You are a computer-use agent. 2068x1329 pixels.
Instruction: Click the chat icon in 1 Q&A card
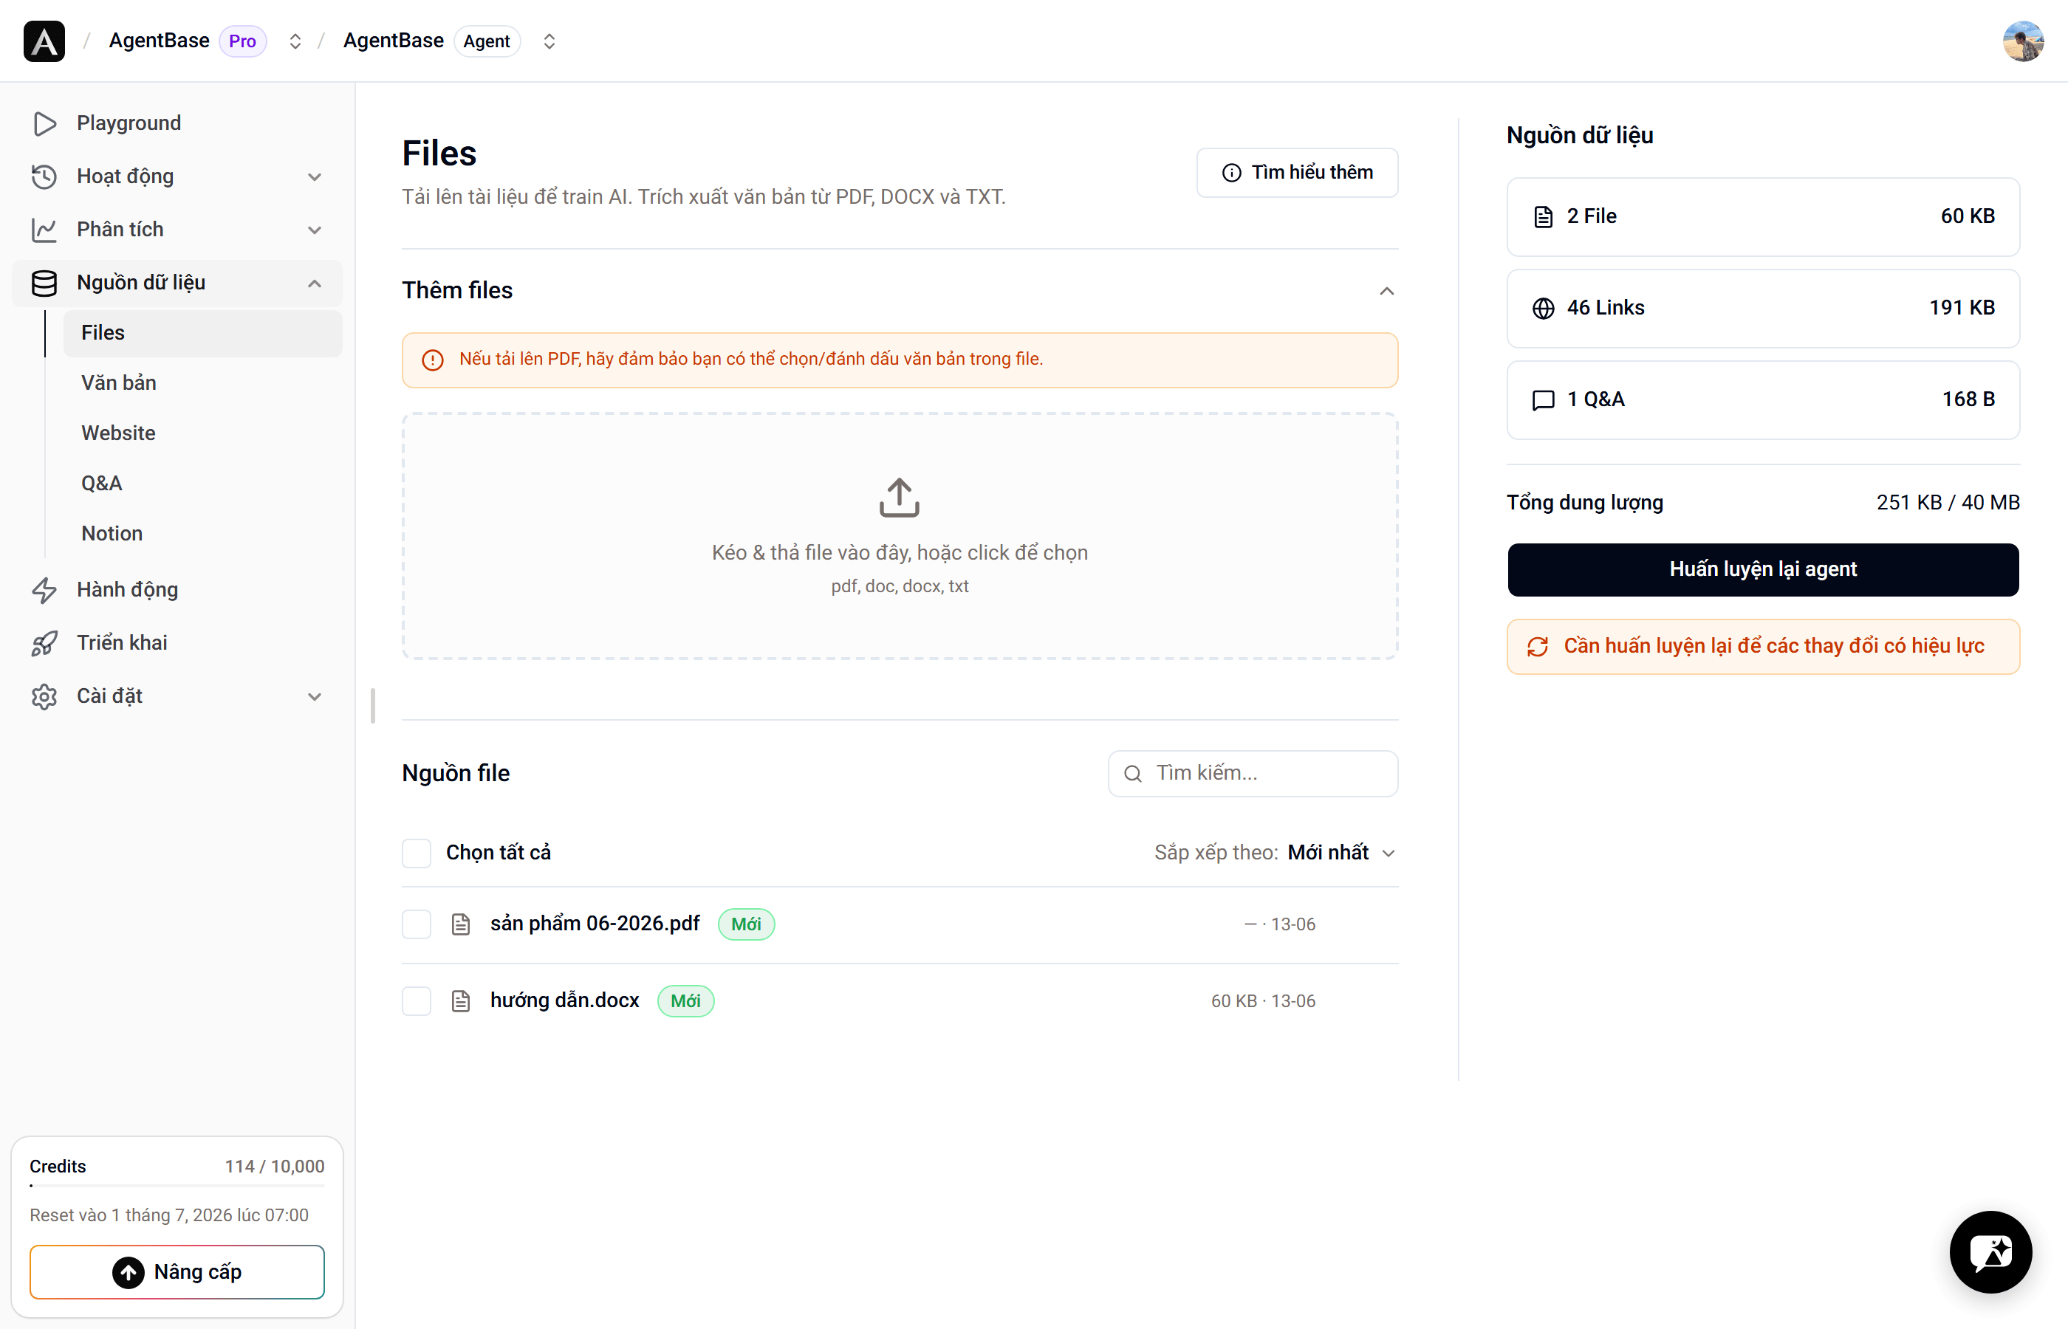[x=1543, y=399]
